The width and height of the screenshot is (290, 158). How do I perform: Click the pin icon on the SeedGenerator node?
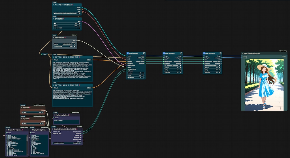[x=65, y=38]
